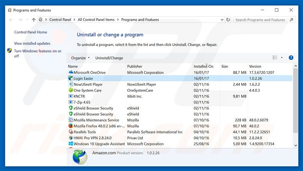The height and width of the screenshot is (171, 303).
Task: Click Parallels Software International Inc publisher
Action: (155, 132)
